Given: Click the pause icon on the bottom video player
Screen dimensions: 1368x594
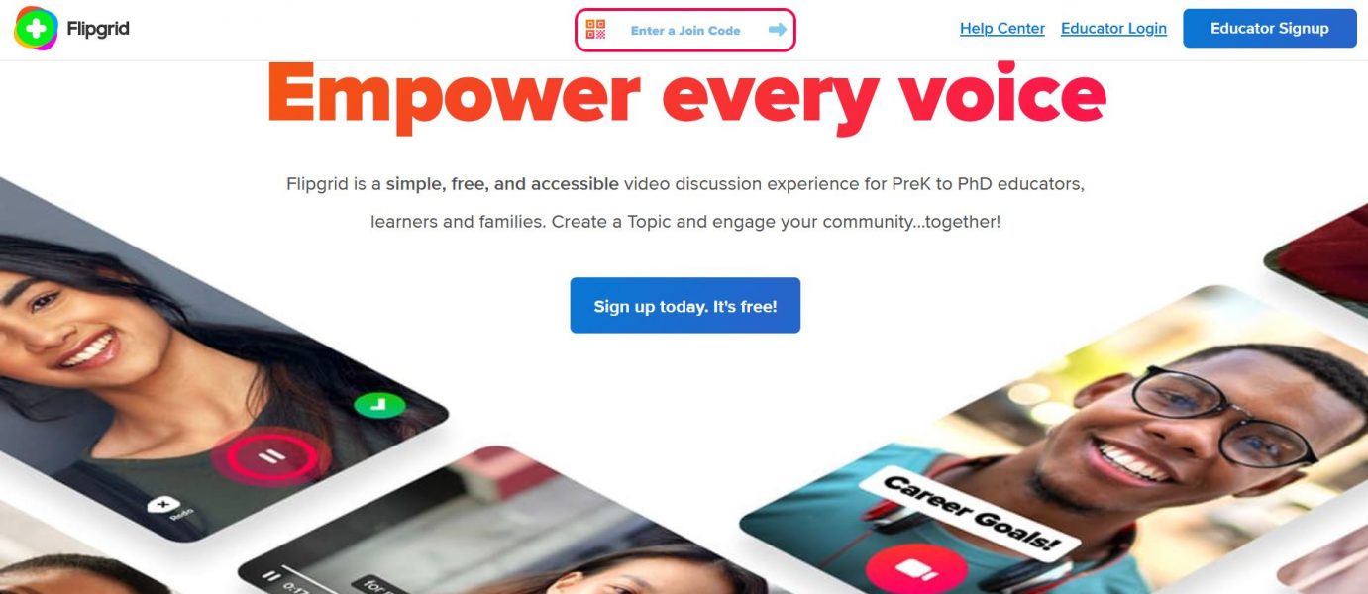Looking at the screenshot, I should 269,575.
